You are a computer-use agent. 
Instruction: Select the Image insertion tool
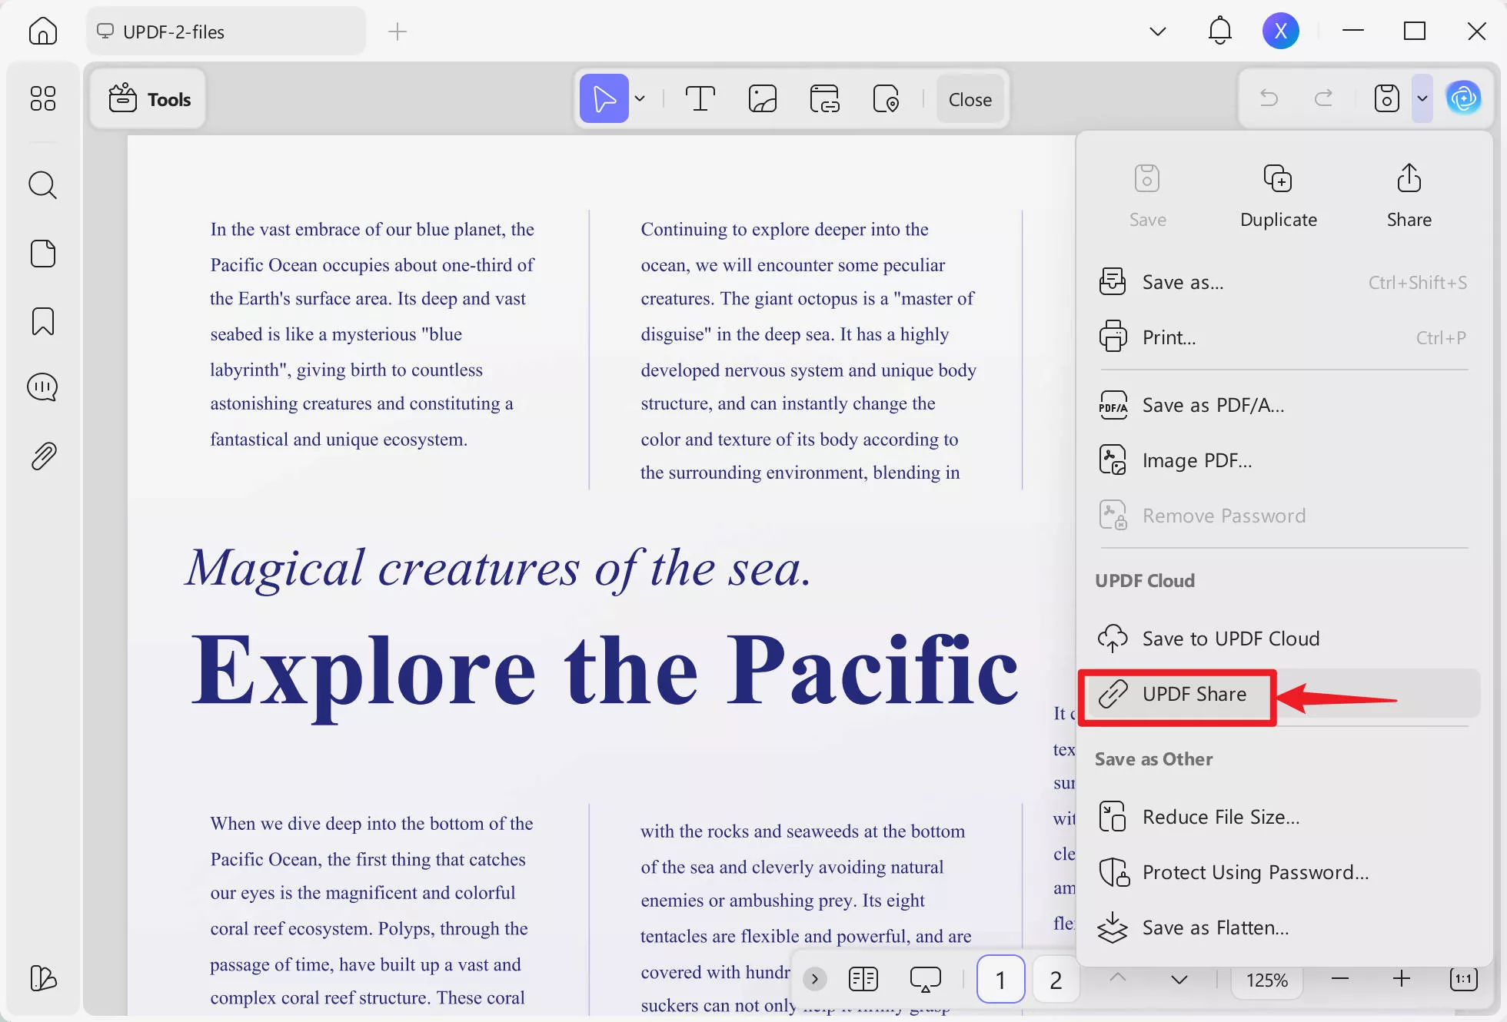coord(762,98)
